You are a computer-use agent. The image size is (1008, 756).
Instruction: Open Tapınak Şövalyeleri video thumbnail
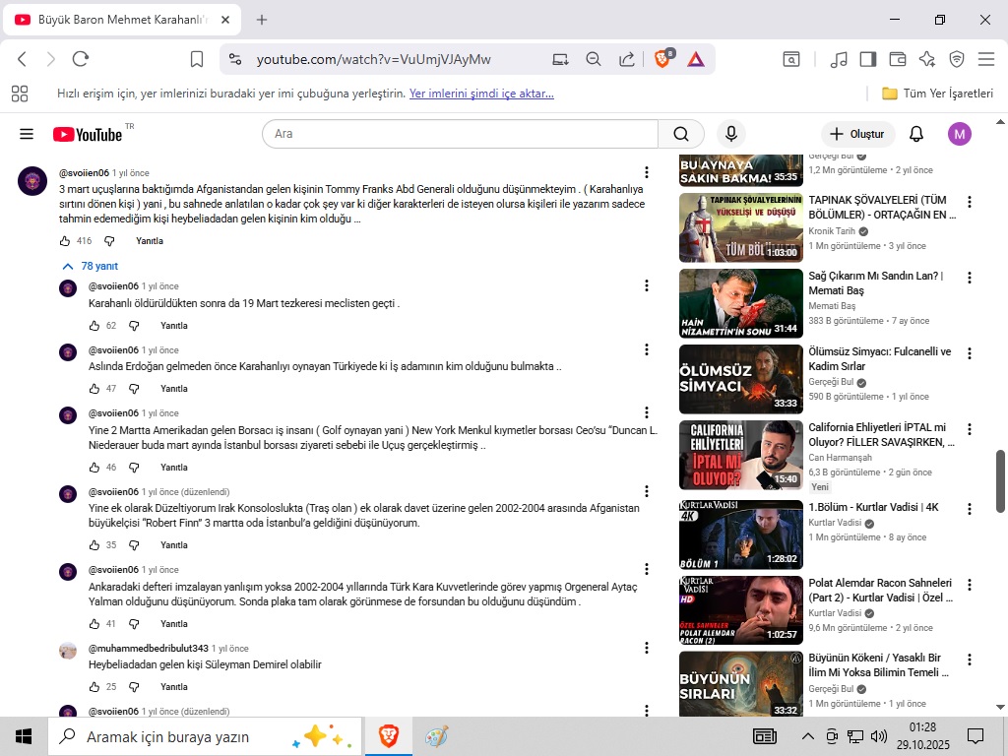[740, 227]
